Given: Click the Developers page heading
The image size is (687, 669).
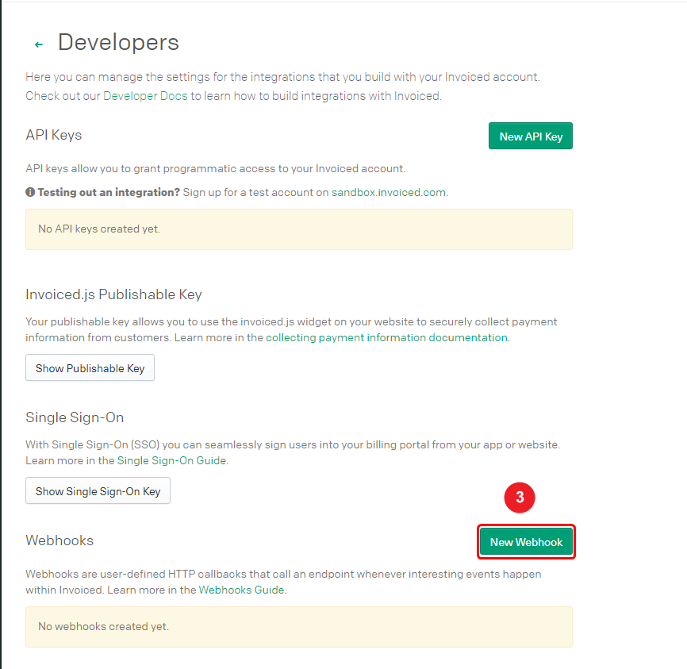Looking at the screenshot, I should tap(118, 42).
